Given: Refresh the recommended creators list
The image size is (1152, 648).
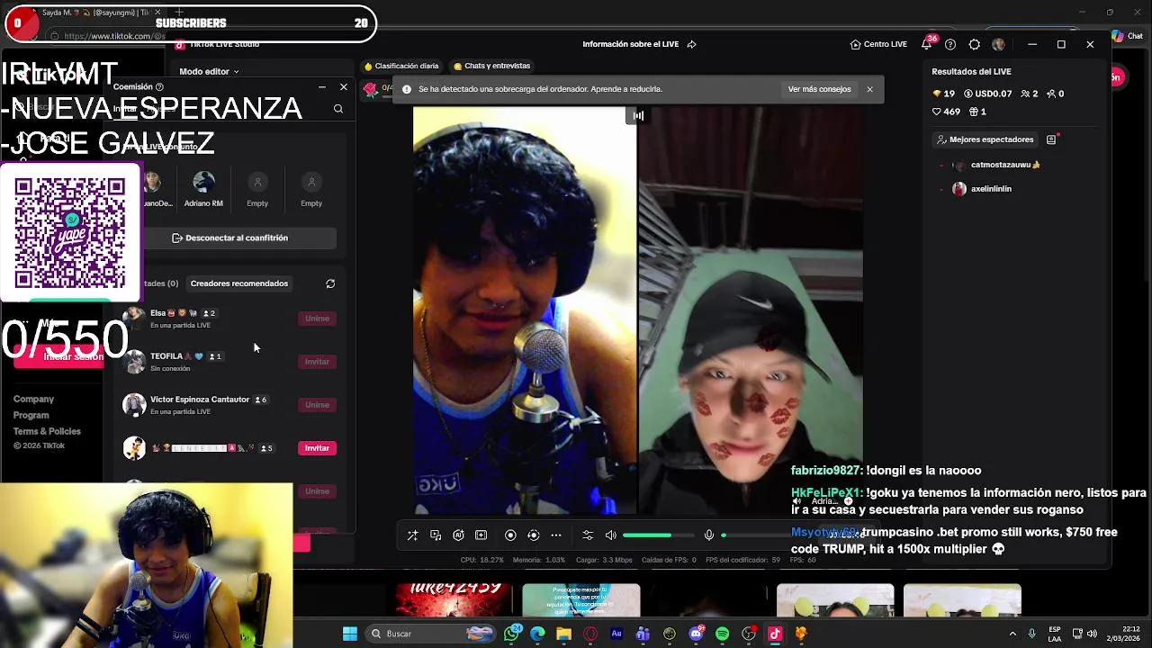Looking at the screenshot, I should pyautogui.click(x=330, y=283).
